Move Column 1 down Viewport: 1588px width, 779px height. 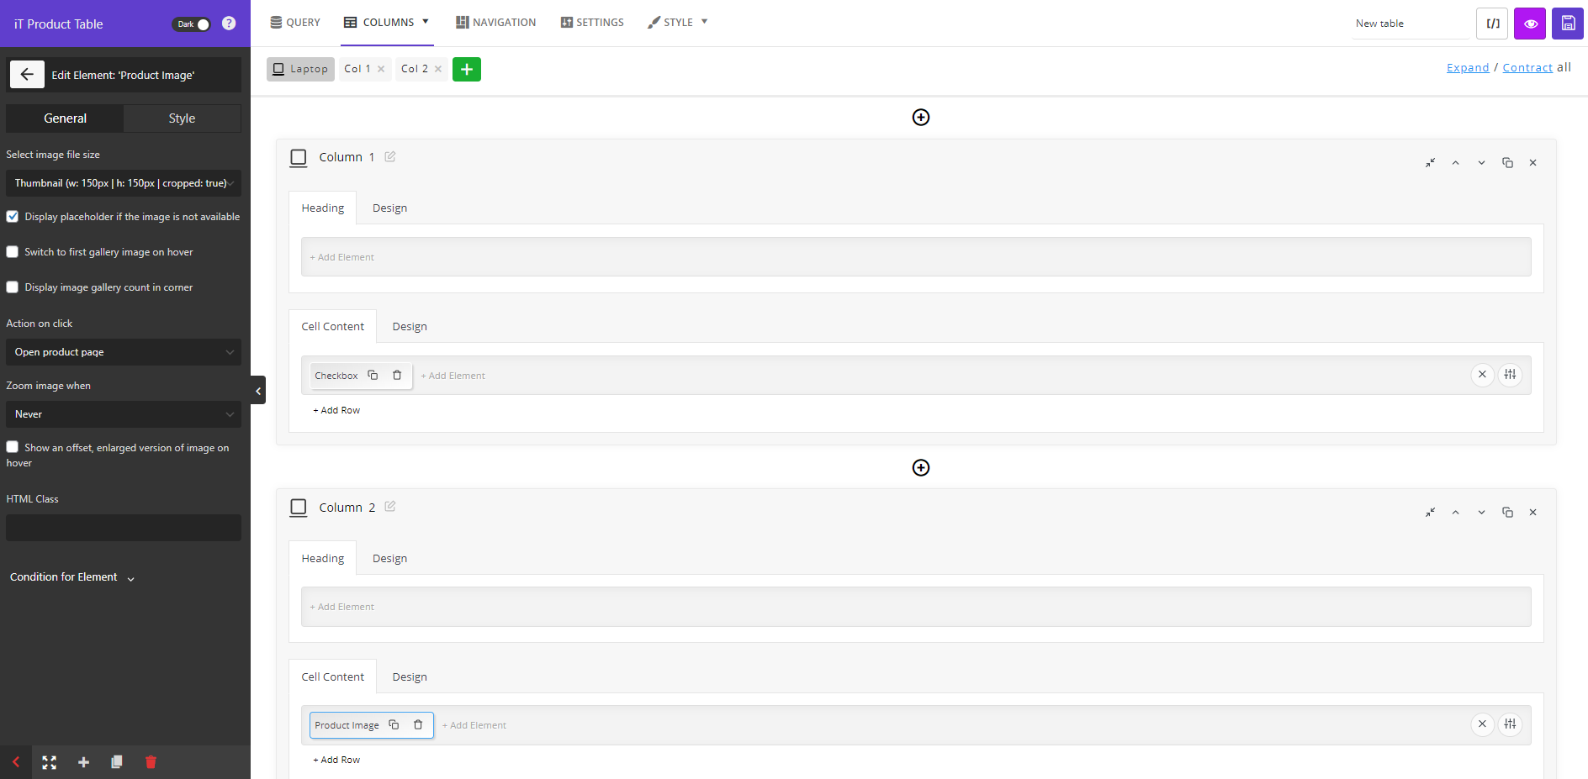click(1481, 163)
